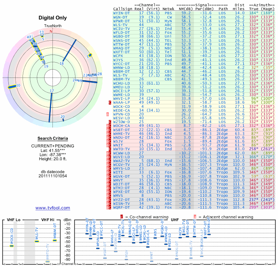Open the www.tvfool.com link
The width and height of the screenshot is (278, 267).
(53, 208)
